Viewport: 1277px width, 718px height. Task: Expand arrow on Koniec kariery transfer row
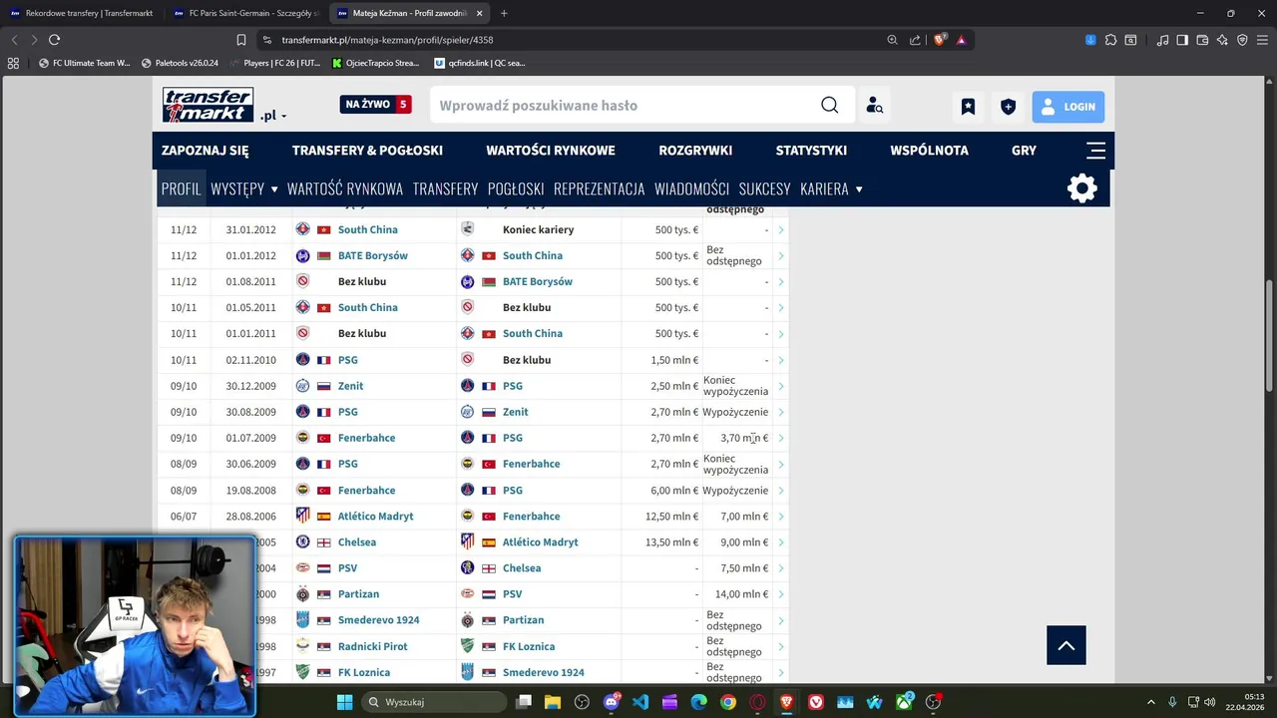[781, 229]
